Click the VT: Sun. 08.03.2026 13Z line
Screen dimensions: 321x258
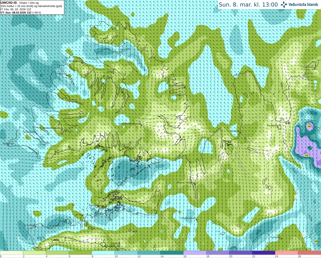click(x=21, y=13)
